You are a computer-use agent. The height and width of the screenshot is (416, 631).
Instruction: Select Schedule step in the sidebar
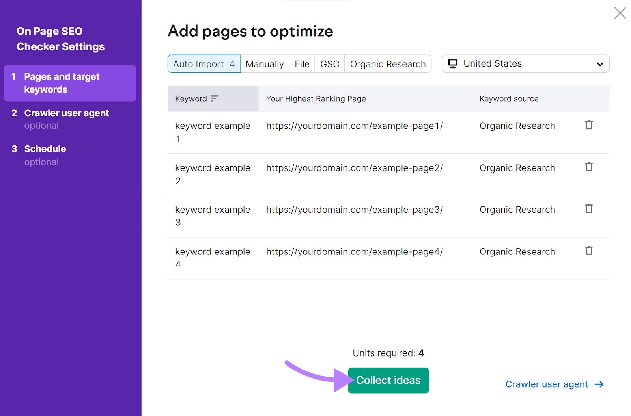coord(45,149)
